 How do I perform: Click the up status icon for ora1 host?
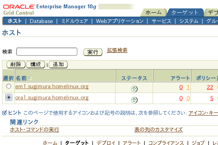pyautogui.click(x=134, y=100)
